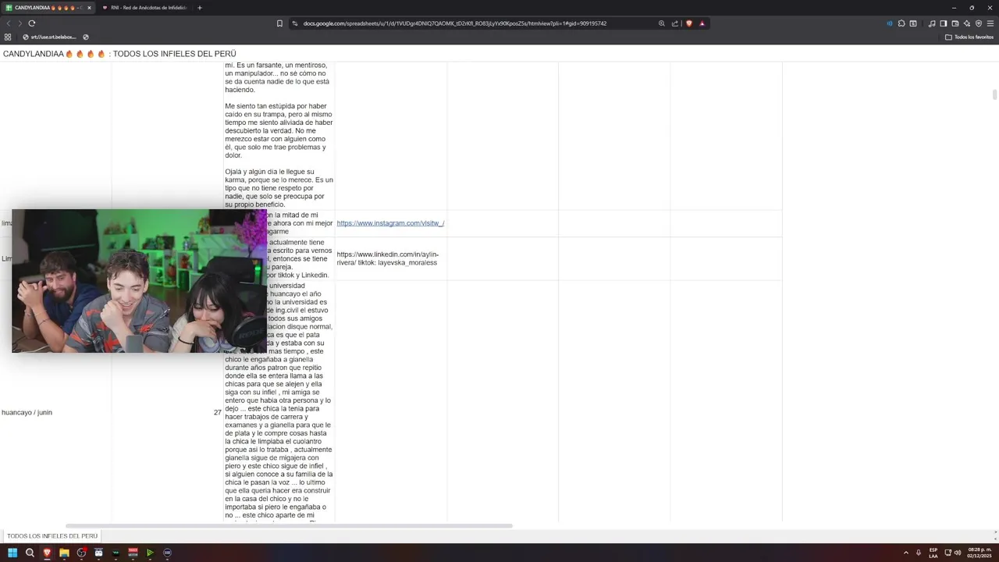
Task: Open File Explorer from the taskbar
Action: tap(64, 553)
